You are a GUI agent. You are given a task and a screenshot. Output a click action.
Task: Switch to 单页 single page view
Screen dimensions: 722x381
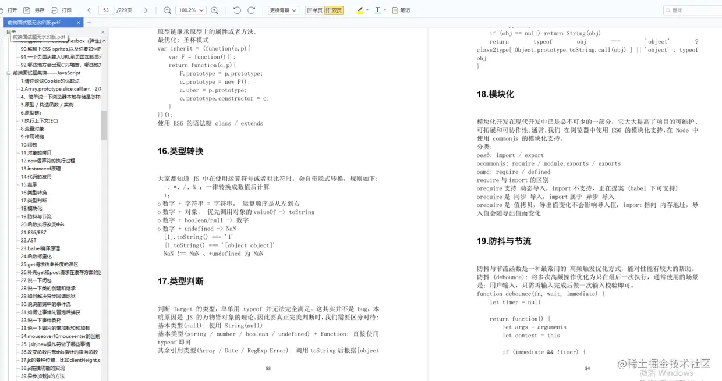[x=315, y=10]
